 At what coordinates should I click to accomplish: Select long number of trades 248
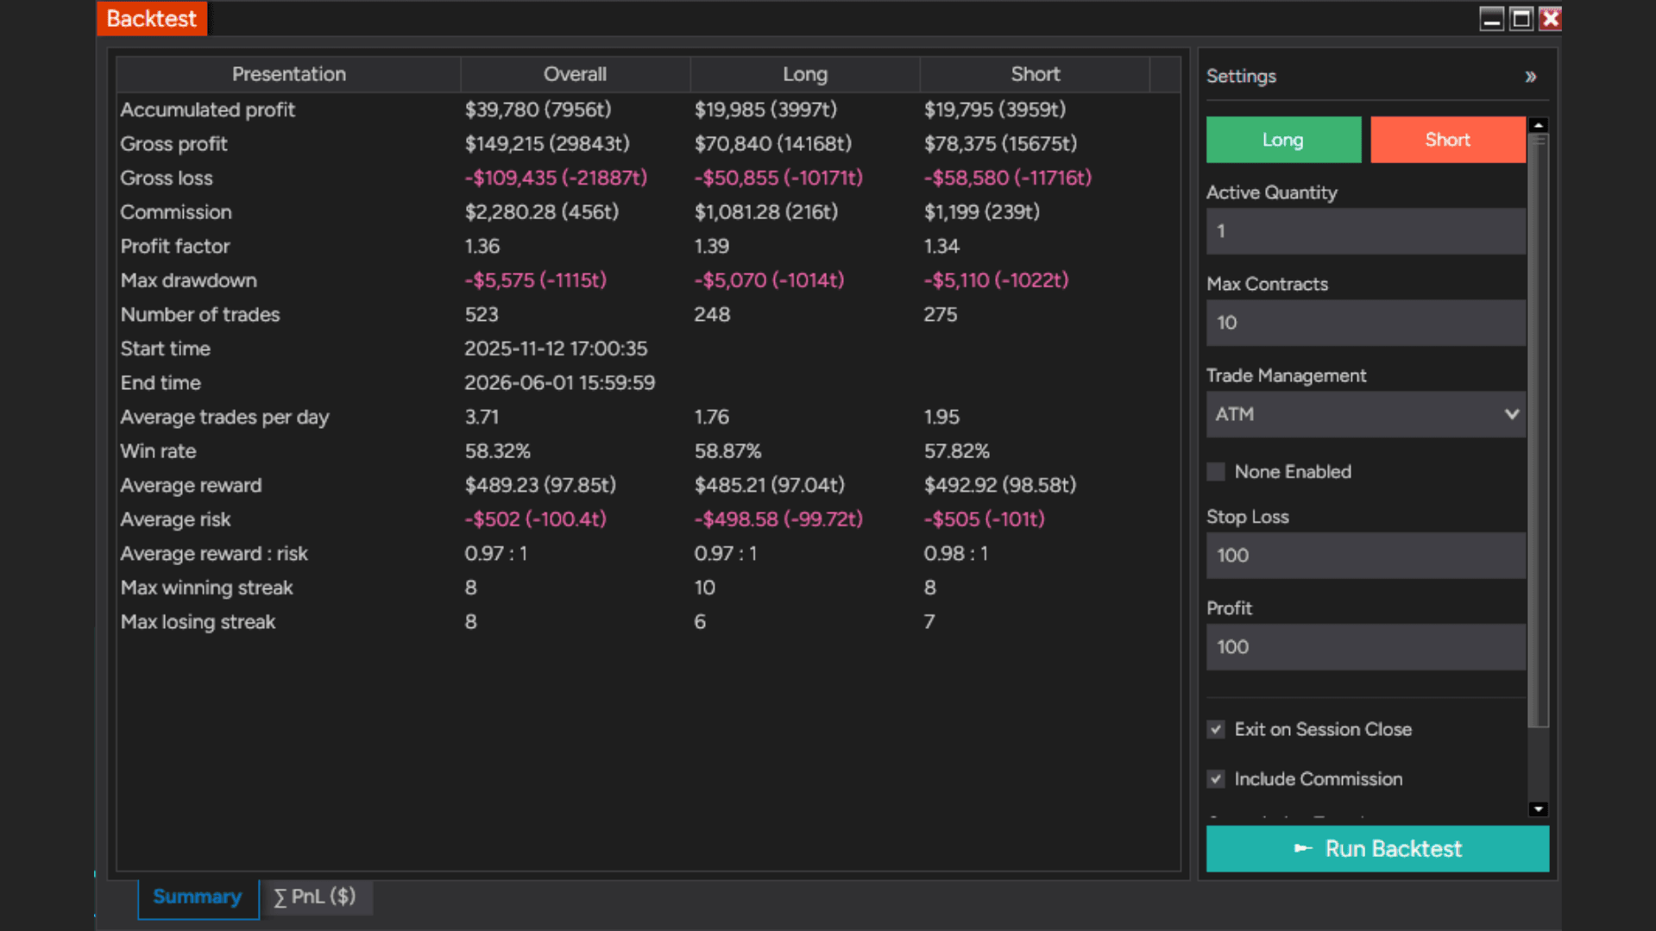[712, 315]
